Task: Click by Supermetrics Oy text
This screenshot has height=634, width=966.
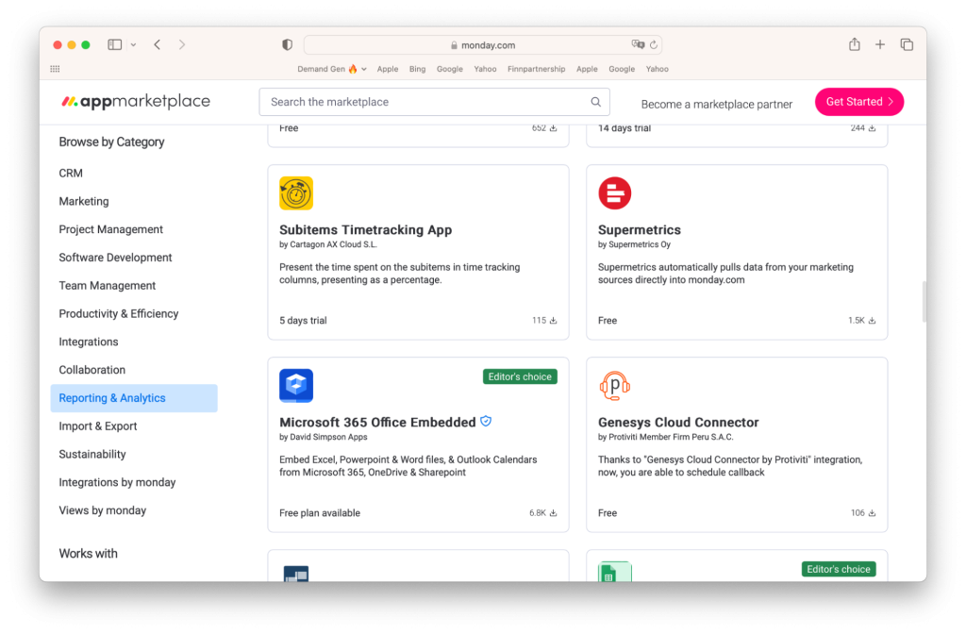Action: (x=634, y=244)
